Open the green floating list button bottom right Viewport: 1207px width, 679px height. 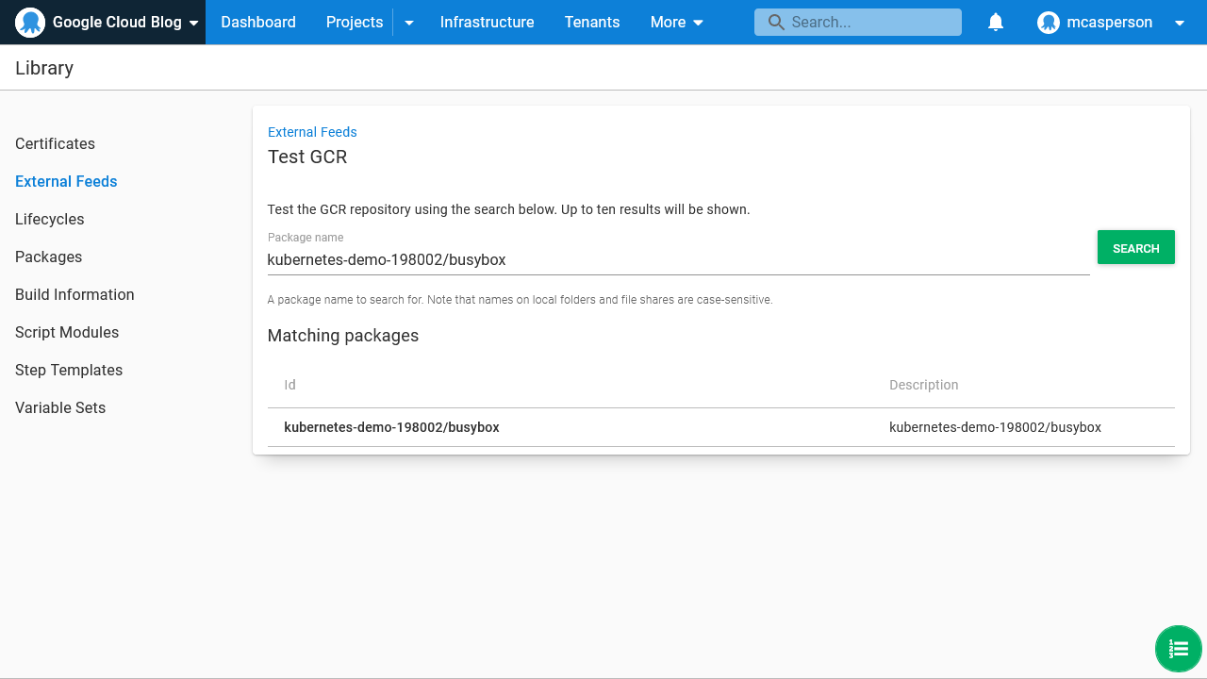point(1178,649)
